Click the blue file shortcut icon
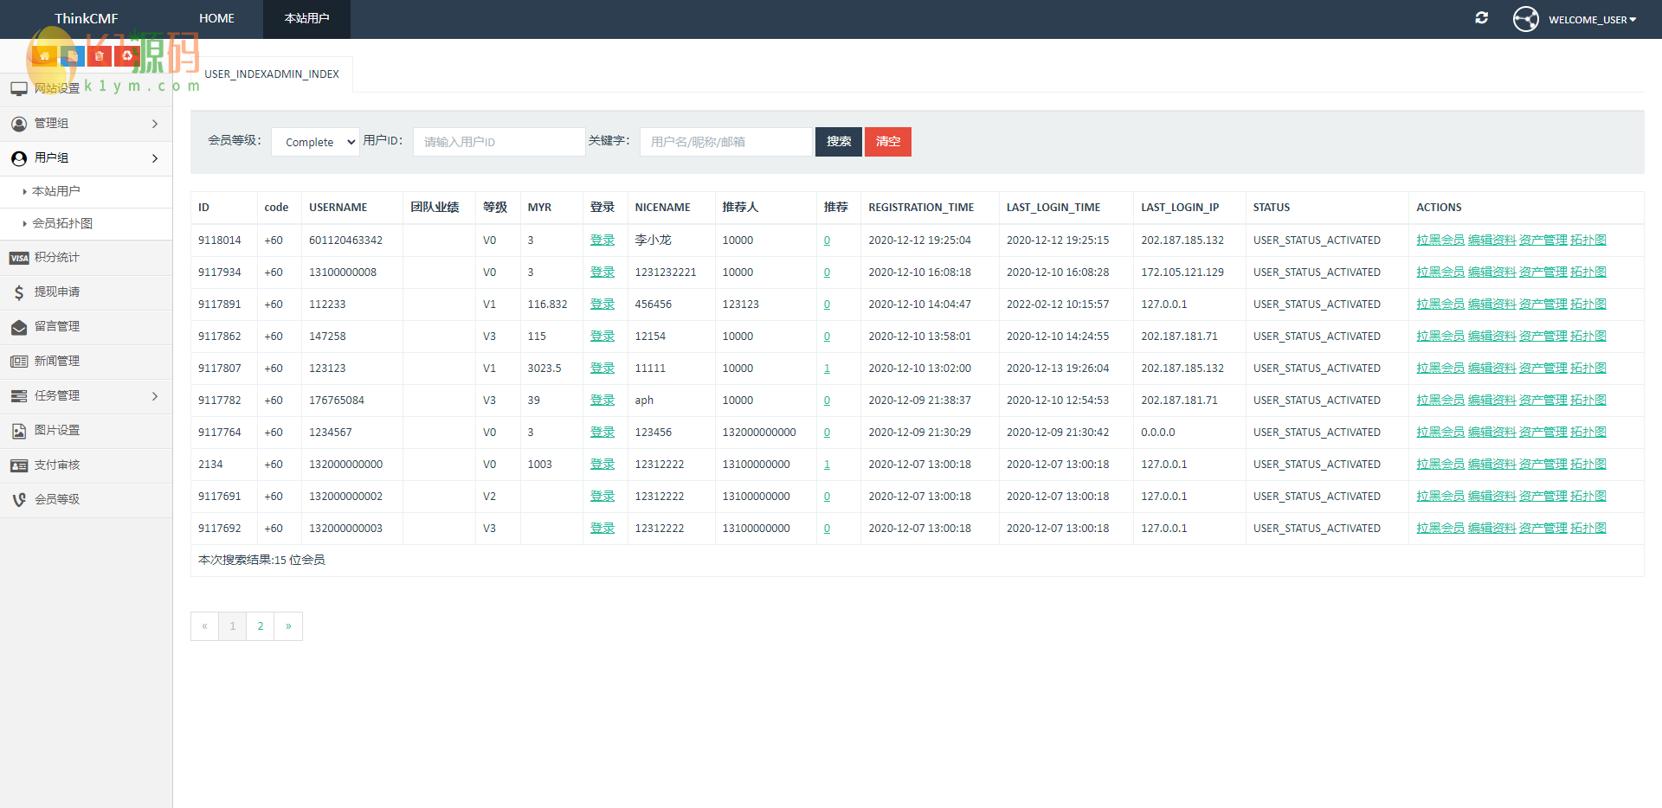The width and height of the screenshot is (1662, 808). [x=72, y=56]
